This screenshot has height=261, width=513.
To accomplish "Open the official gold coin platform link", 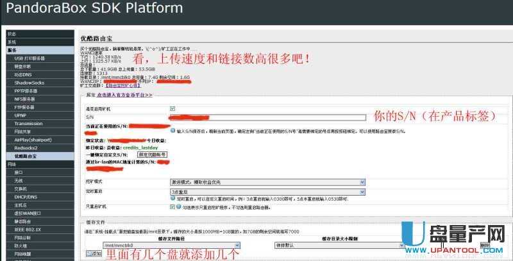I will pyautogui.click(x=124, y=95).
